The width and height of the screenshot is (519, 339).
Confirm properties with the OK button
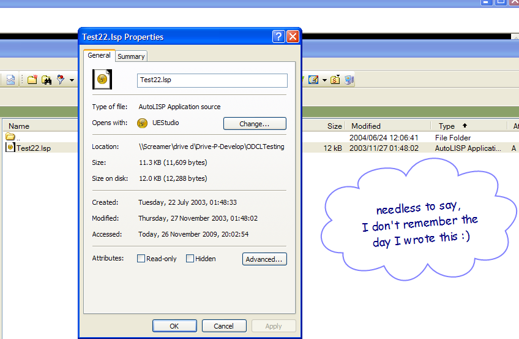174,326
